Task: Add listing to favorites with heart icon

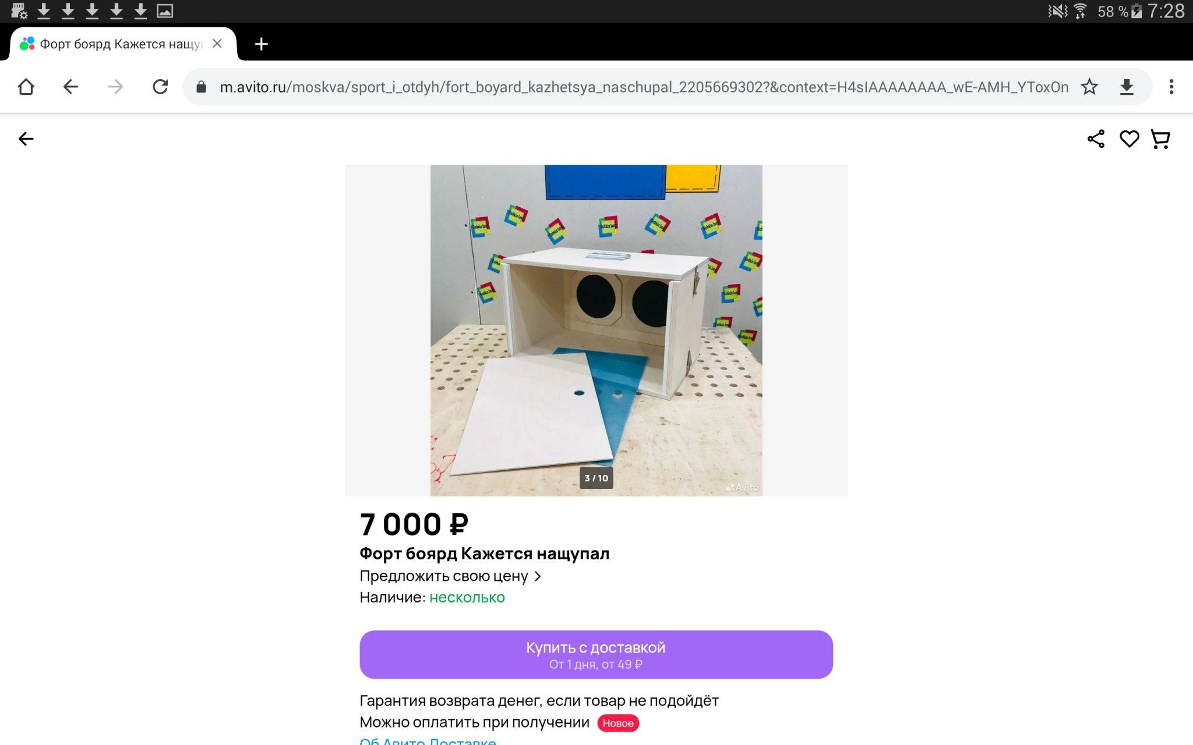Action: tap(1129, 139)
